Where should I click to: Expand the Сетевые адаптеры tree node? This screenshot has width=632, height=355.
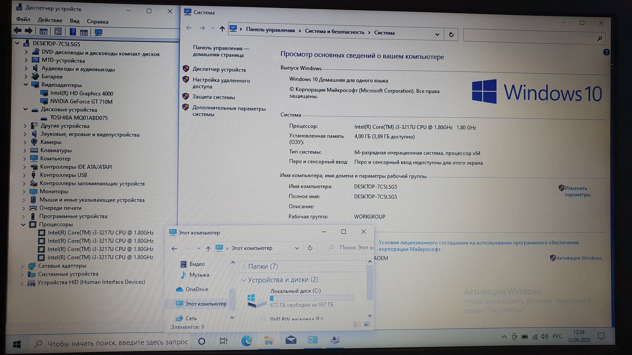[x=22, y=266]
